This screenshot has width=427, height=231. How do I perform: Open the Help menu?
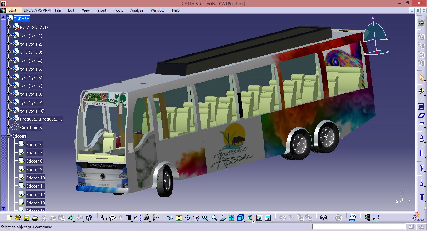pyautogui.click(x=176, y=10)
